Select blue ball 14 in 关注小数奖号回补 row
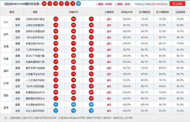The width and height of the screenshot is (190, 122). (73, 111)
